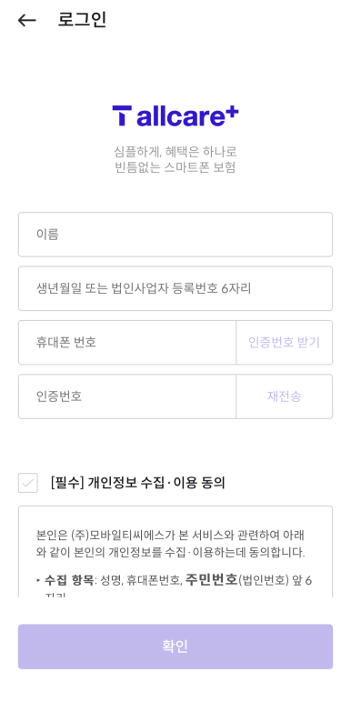Image resolution: width=351 pixels, height=702 pixels.
Task: Click the consent paragraph starting with 본인은
Action: coord(171,544)
